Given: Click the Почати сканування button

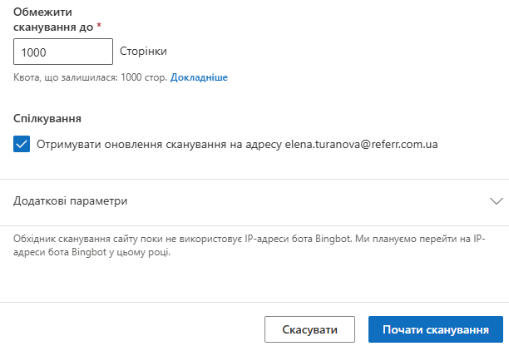Looking at the screenshot, I should 435,329.
